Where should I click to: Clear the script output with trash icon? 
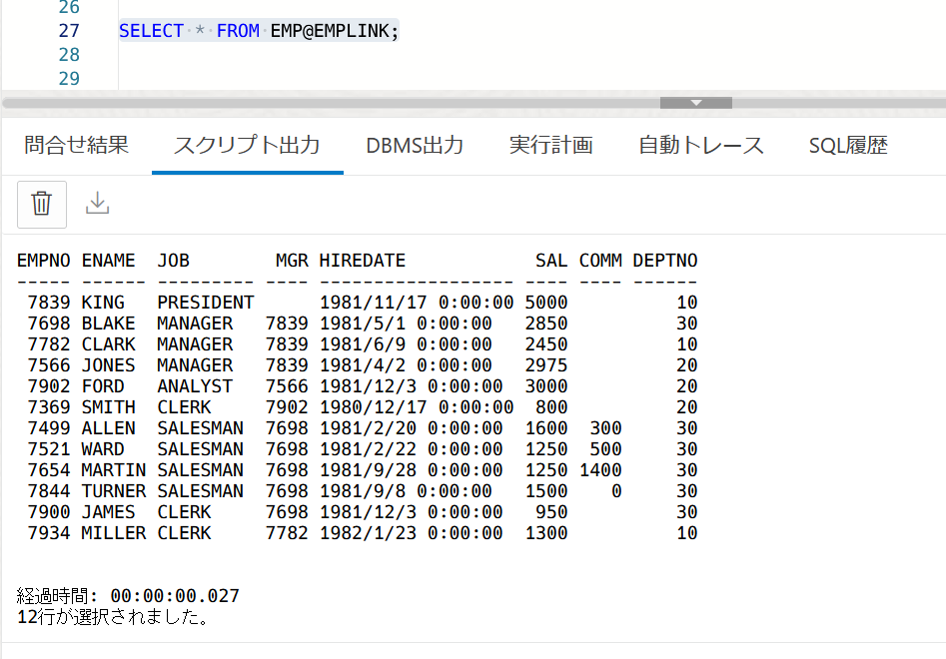click(x=41, y=203)
